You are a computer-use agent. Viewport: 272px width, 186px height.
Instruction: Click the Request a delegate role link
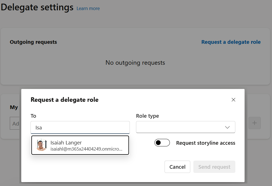(231, 42)
